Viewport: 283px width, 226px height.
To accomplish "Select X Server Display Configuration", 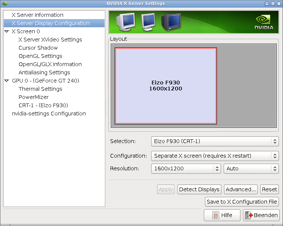I will tap(54, 23).
